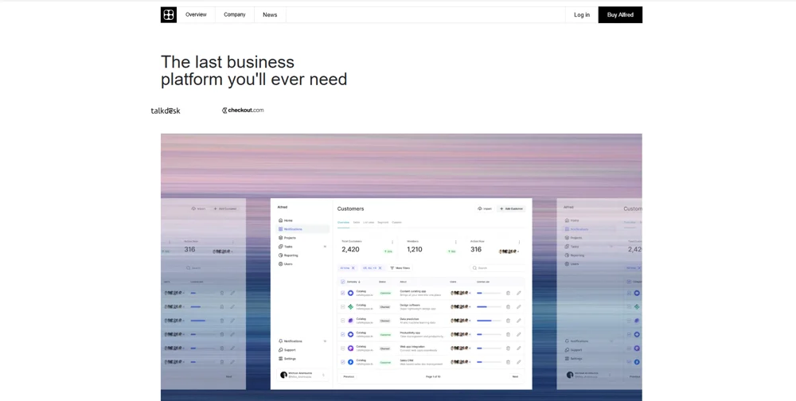Image resolution: width=796 pixels, height=401 pixels.
Task: Click trash icon in Productivity app row
Action: 508,334
